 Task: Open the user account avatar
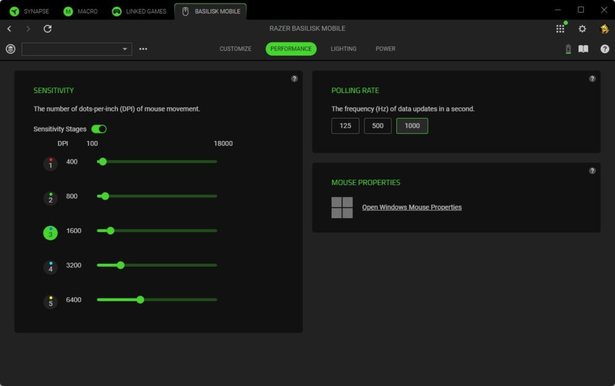[x=604, y=29]
